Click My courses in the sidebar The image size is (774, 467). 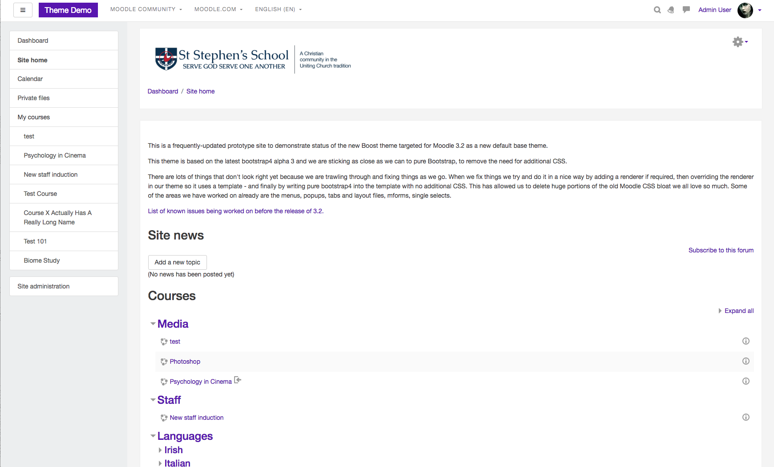[64, 117]
